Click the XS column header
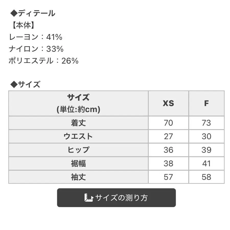The height and width of the screenshot is (230, 230). point(168,103)
